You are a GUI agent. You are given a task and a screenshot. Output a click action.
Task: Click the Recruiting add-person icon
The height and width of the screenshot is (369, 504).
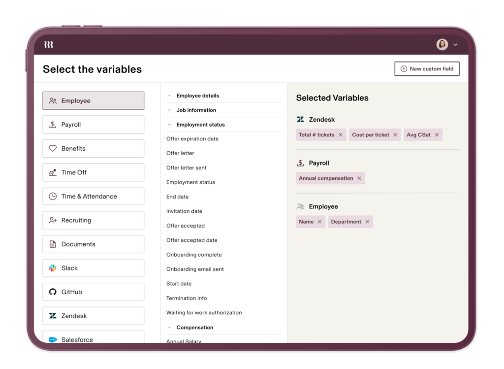tap(53, 220)
